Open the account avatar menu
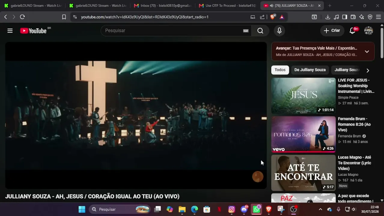The image size is (384, 216). 369,31
